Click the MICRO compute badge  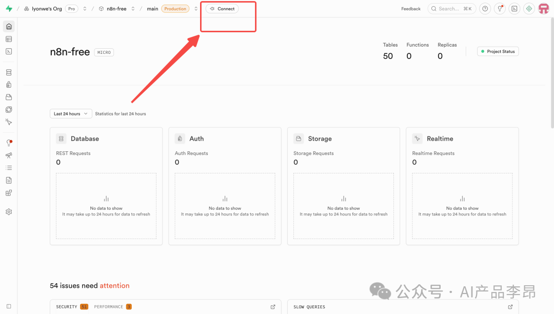tap(104, 52)
